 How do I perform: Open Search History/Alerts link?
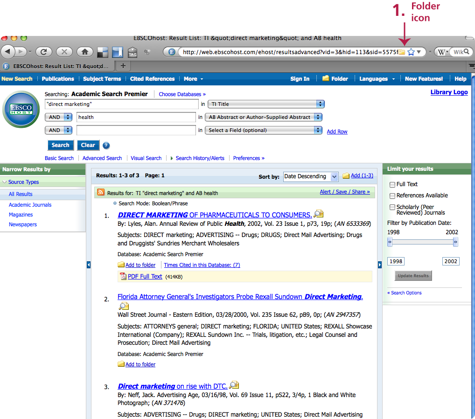200,158
